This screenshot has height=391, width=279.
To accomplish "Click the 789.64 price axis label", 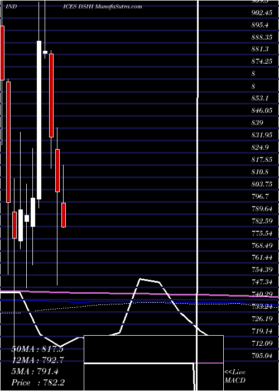I will (x=262, y=208).
